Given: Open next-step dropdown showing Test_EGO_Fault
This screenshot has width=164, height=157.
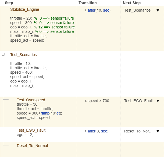Looking at the screenshot, I should coord(158,101).
